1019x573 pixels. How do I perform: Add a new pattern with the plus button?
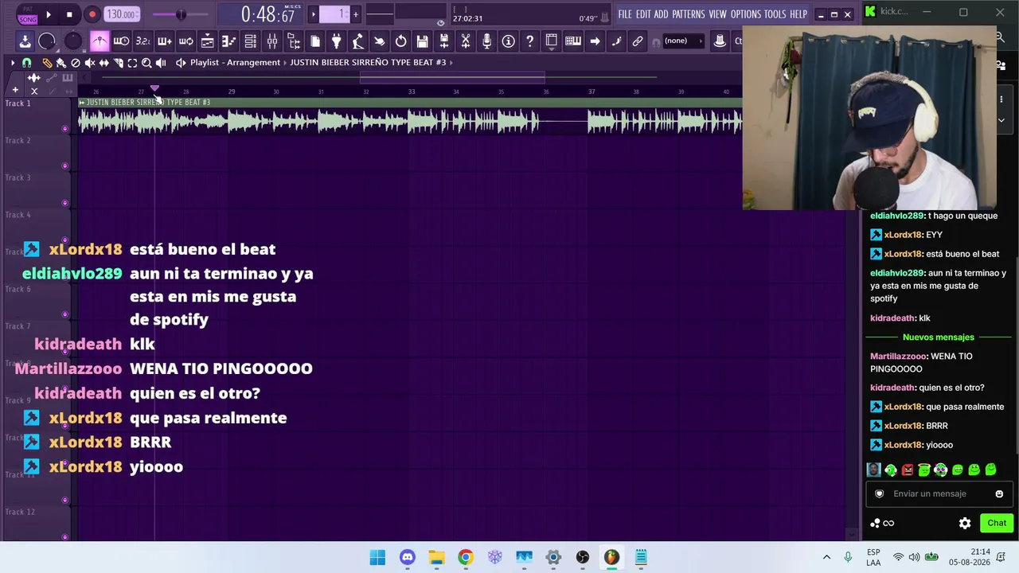(x=356, y=14)
